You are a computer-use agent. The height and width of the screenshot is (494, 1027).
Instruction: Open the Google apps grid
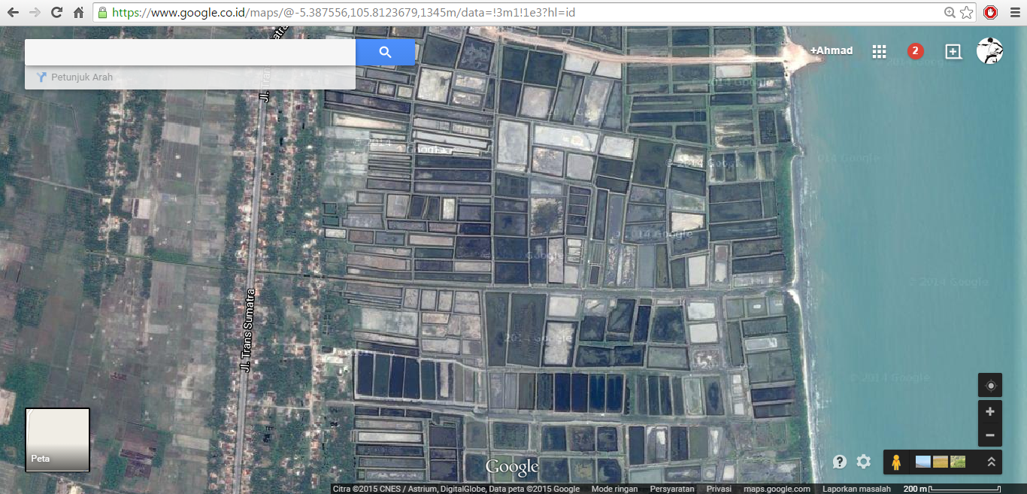(879, 51)
